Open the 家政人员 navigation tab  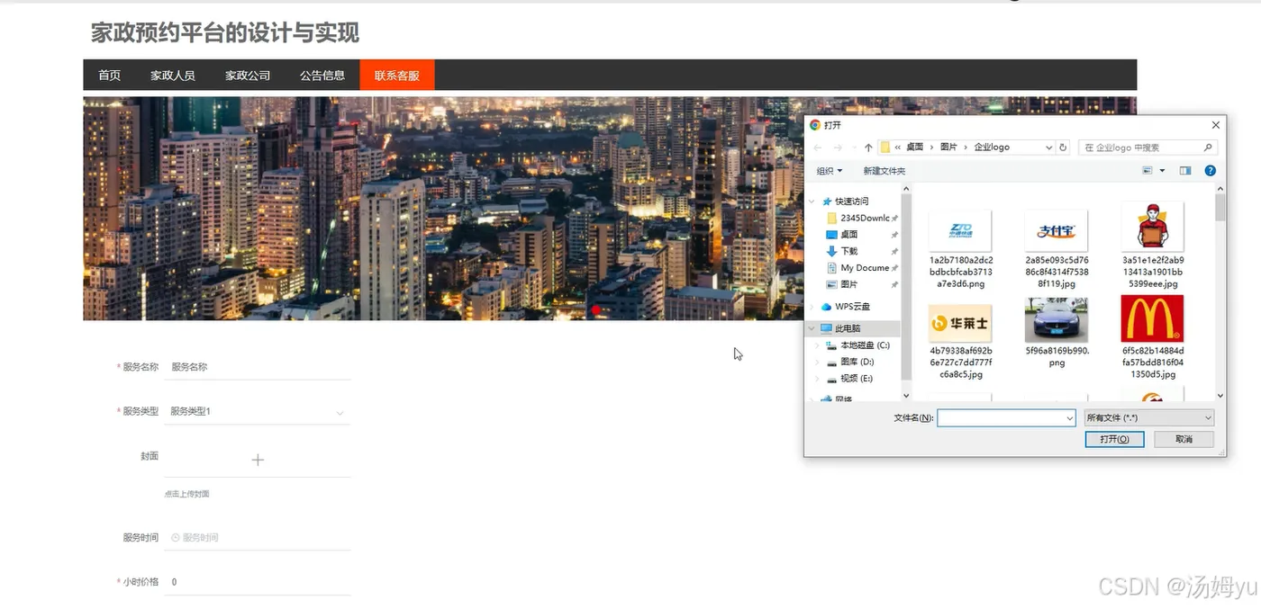pos(173,75)
